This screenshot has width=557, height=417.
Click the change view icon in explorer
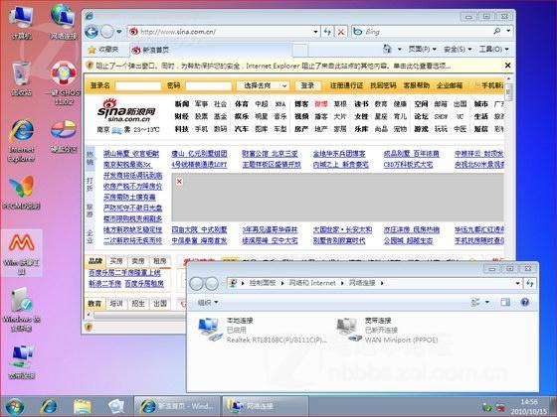point(475,302)
